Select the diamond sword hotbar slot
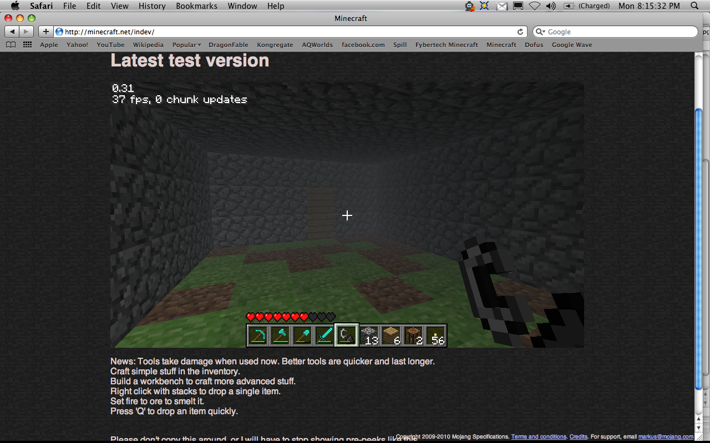Viewport: 710px width, 443px height. [x=324, y=336]
